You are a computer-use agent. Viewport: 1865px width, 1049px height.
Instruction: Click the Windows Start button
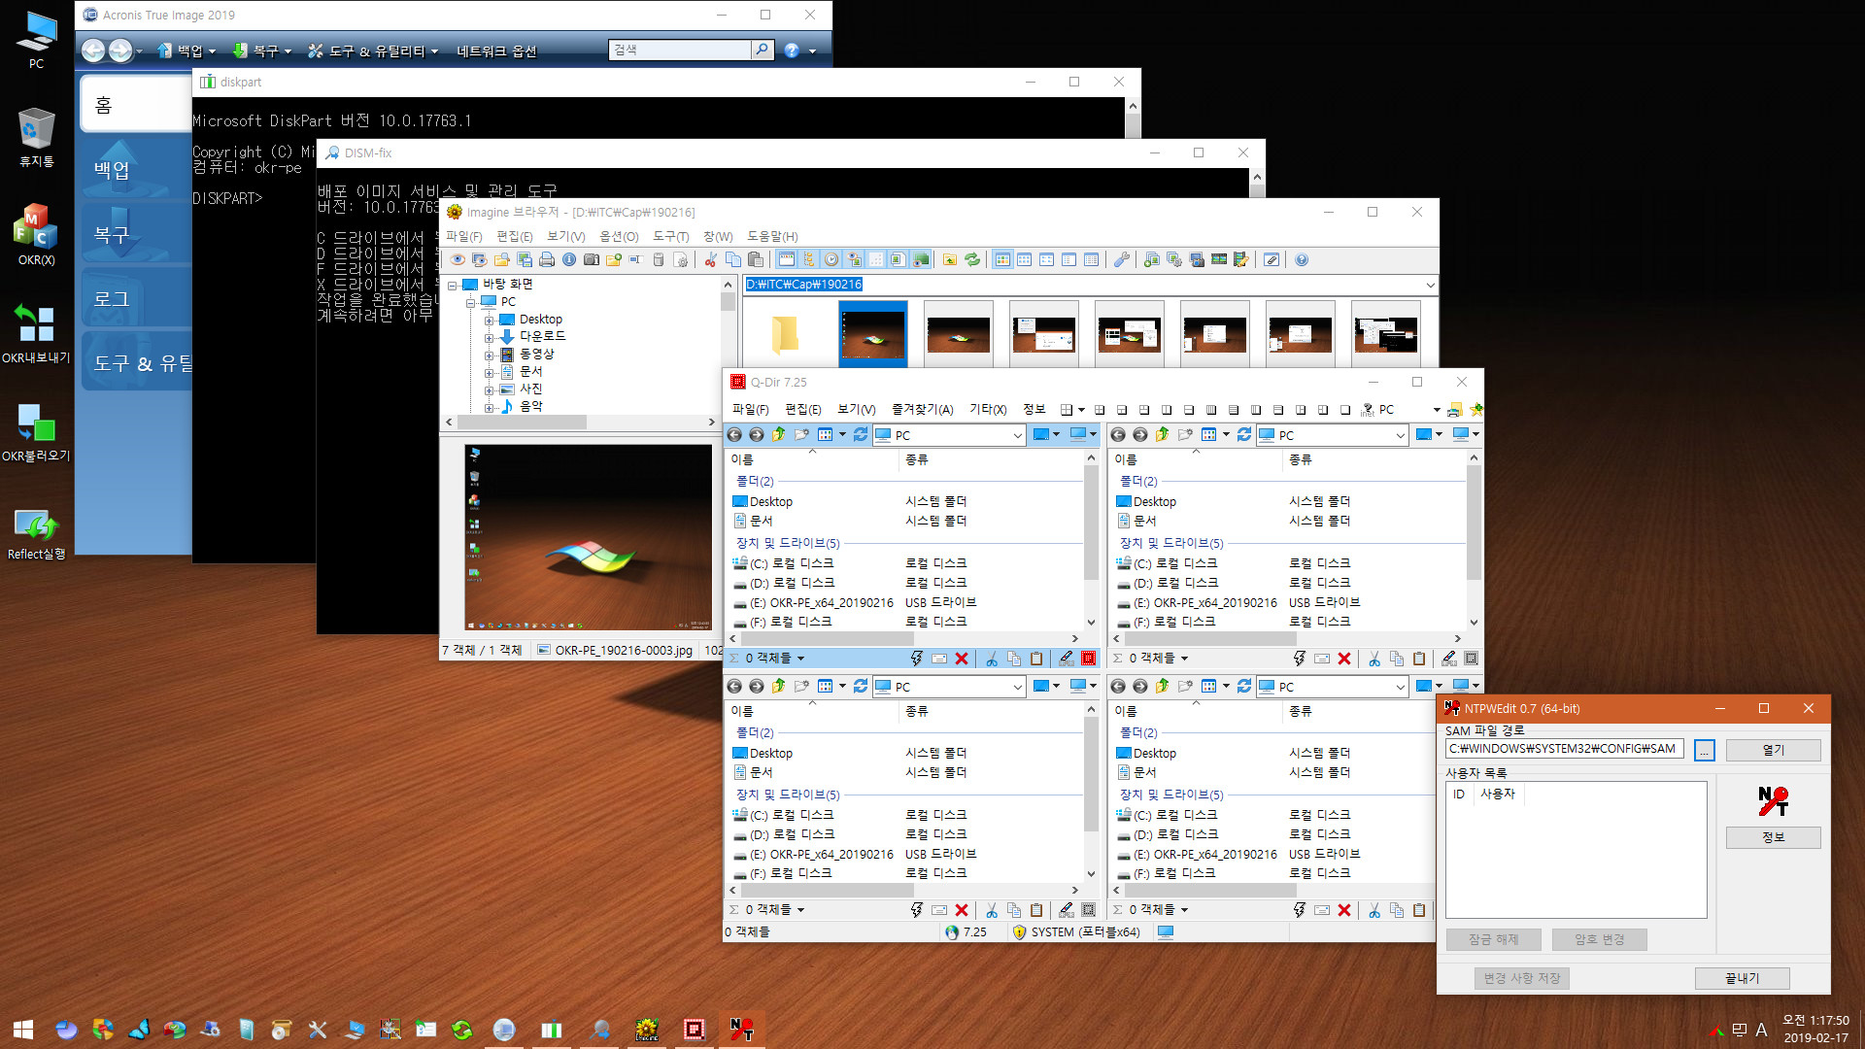(23, 1030)
